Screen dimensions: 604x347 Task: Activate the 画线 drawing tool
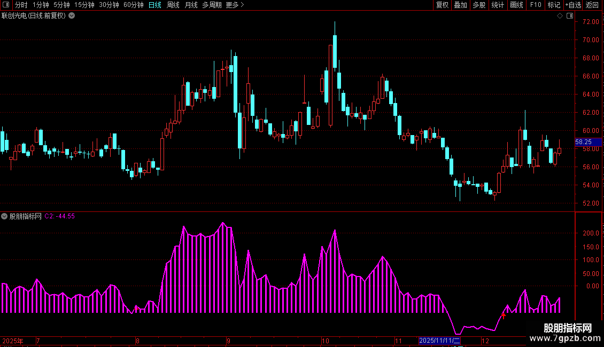516,5
